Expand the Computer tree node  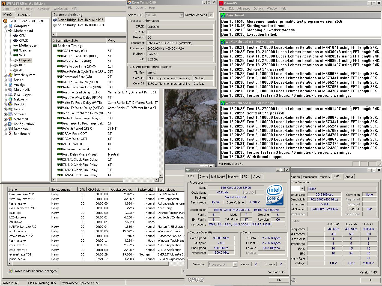(5, 26)
